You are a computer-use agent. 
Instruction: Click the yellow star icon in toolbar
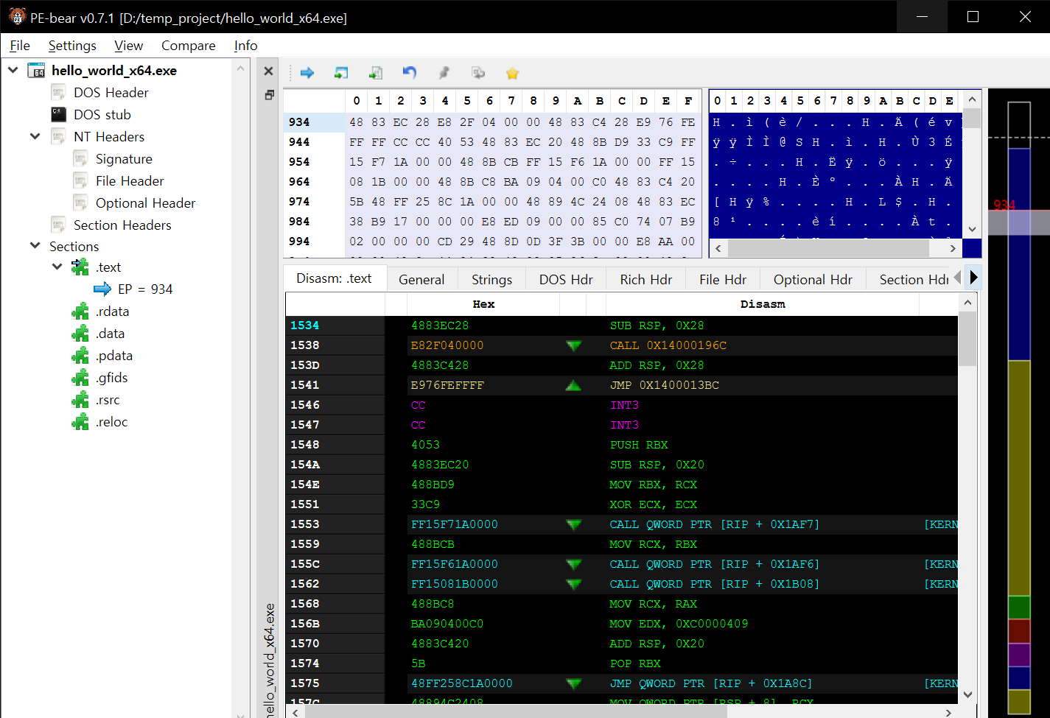coord(513,73)
